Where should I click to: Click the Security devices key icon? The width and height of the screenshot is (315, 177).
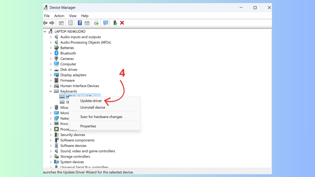pyautogui.click(x=56, y=135)
